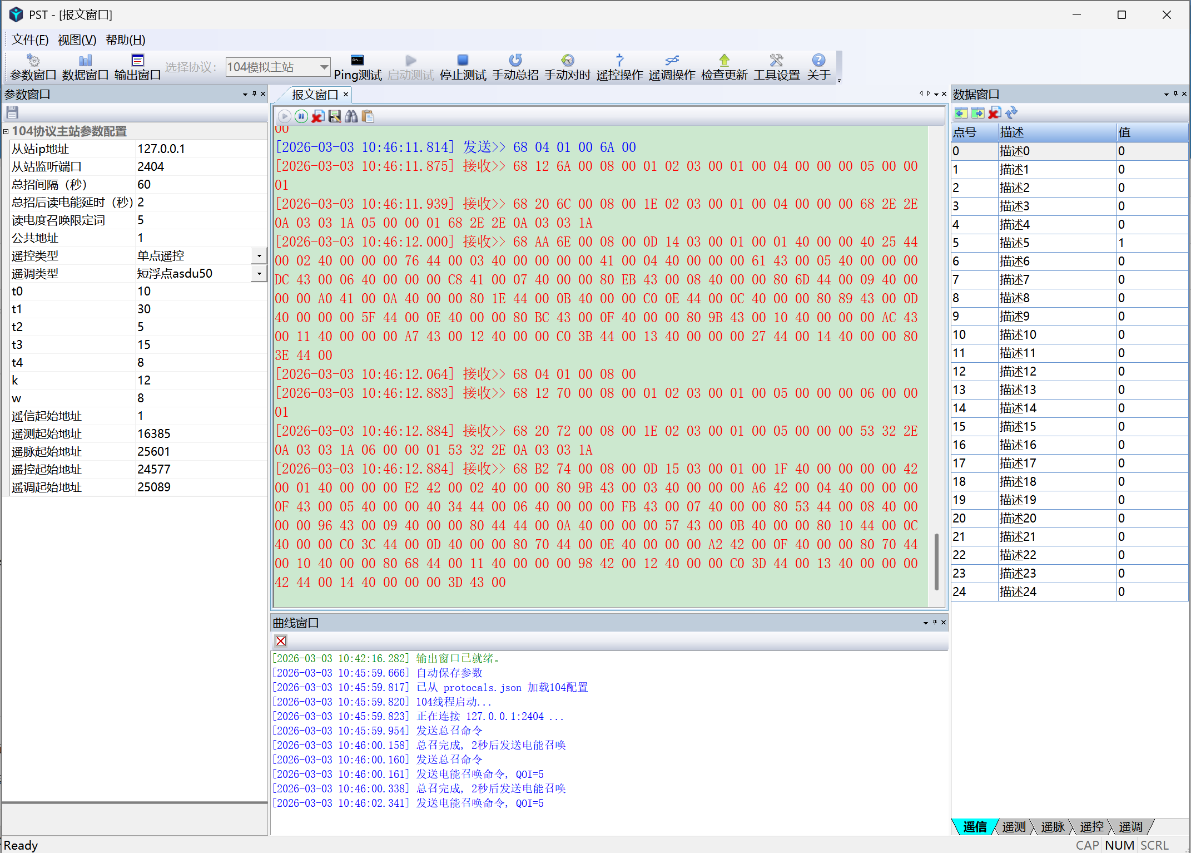Click the refresh arrows icon in 数据窗口

(1011, 113)
